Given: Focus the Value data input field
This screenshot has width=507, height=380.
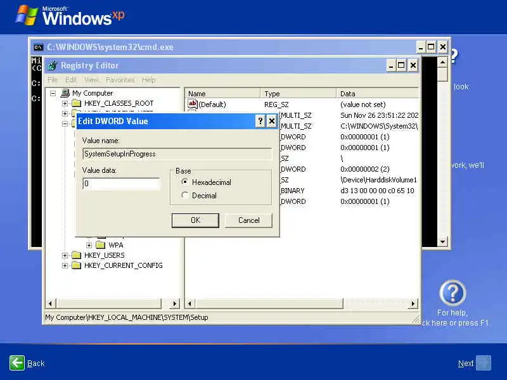Looking at the screenshot, I should pos(121,184).
